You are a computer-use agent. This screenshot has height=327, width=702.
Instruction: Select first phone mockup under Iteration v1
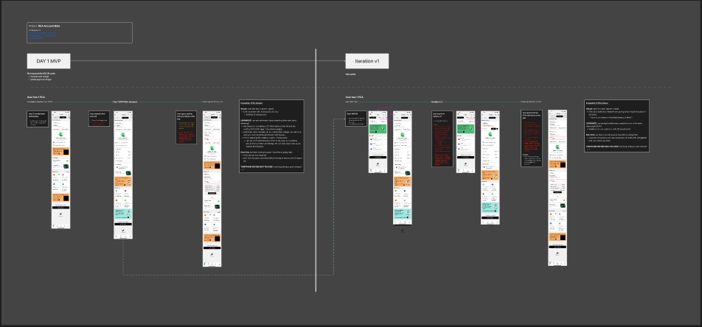click(378, 142)
